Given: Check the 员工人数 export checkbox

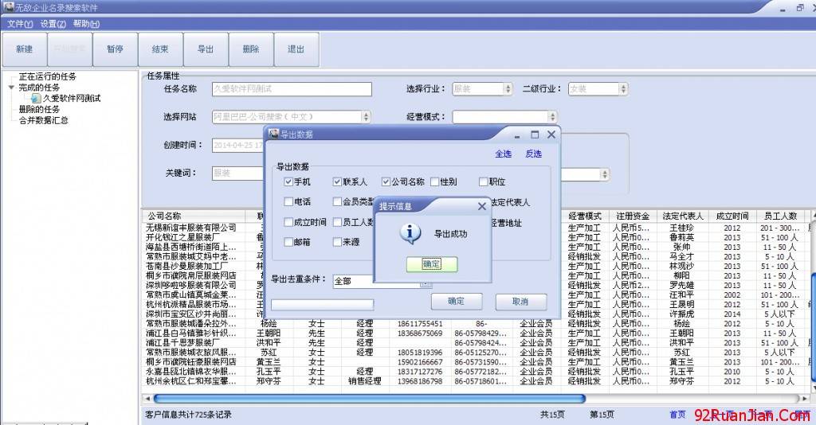Looking at the screenshot, I should 337,222.
